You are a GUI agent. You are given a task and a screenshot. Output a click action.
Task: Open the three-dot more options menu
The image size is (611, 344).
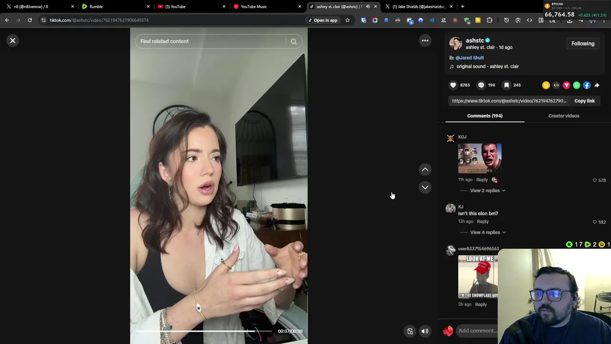425,41
